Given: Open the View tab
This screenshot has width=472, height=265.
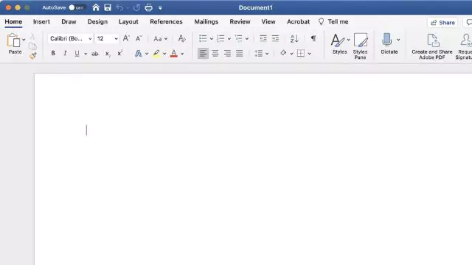Looking at the screenshot, I should coord(268,21).
